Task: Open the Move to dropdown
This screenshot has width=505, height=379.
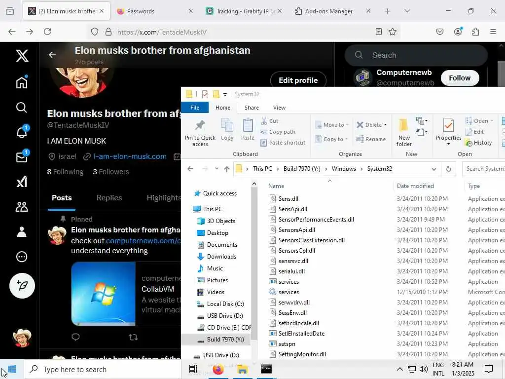Action: [332, 125]
